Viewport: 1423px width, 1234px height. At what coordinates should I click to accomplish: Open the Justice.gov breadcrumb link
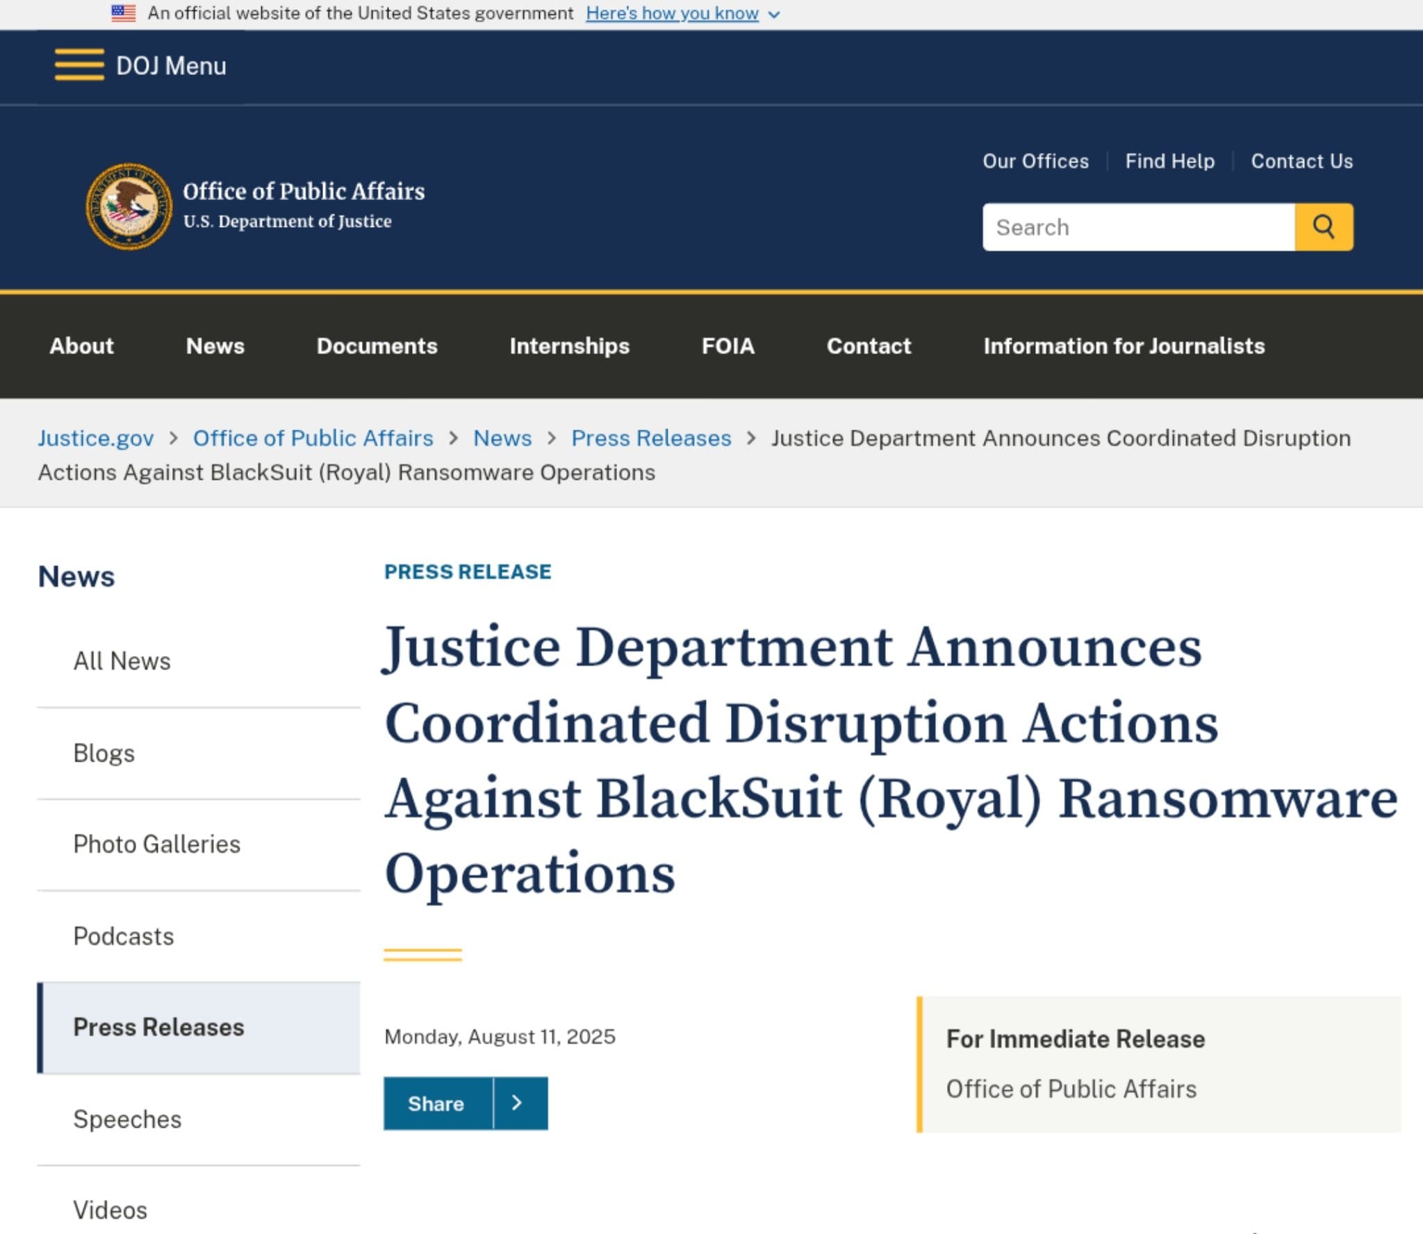pyautogui.click(x=96, y=438)
